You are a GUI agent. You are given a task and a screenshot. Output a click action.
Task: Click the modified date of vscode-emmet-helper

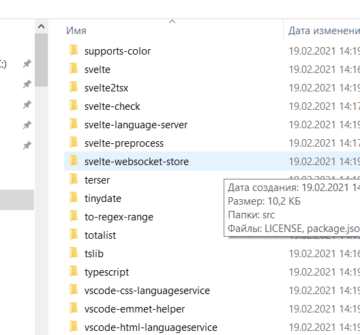pos(324,309)
